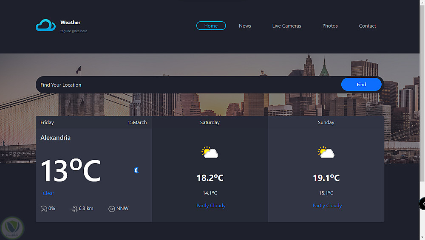Click the umbrella rain chance icon
Screen dimensions: 425x240
44,209
